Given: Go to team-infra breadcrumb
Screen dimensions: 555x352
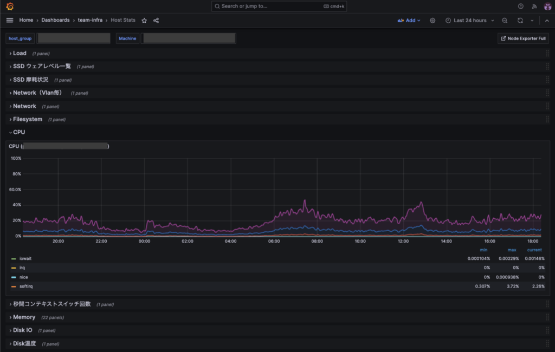Looking at the screenshot, I should click(x=90, y=20).
